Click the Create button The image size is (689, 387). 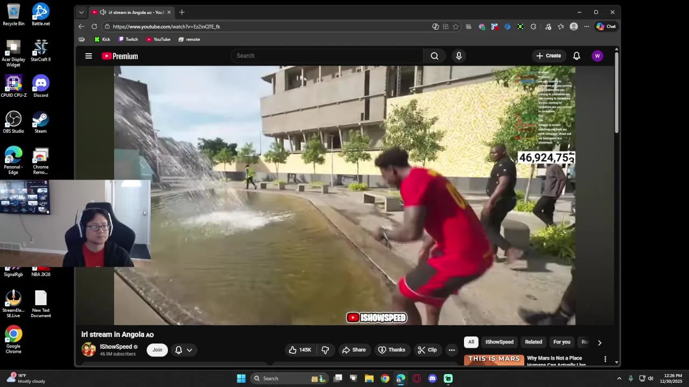coord(549,56)
